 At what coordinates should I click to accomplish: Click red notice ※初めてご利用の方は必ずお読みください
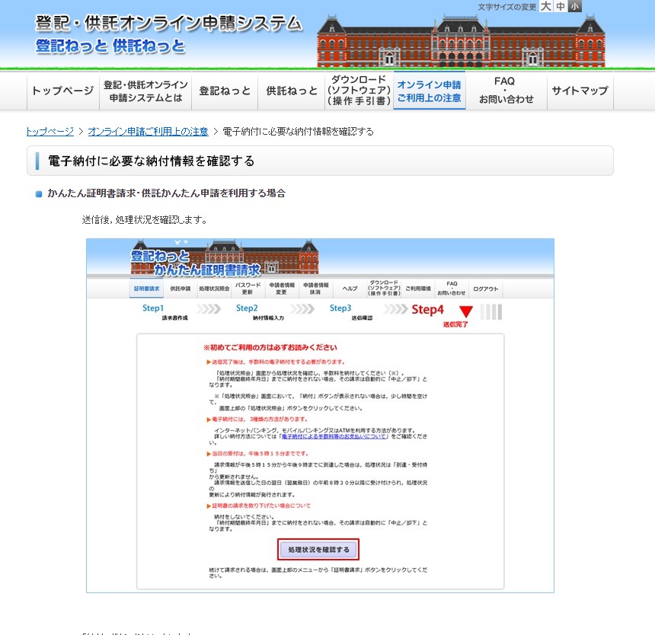click(x=270, y=347)
